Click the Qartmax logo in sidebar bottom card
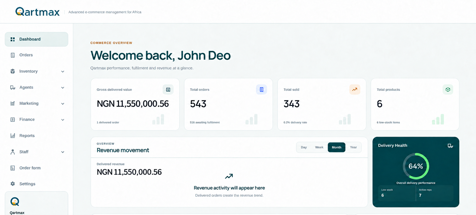Screen dimensions: 476x215 pyautogui.click(x=15, y=201)
